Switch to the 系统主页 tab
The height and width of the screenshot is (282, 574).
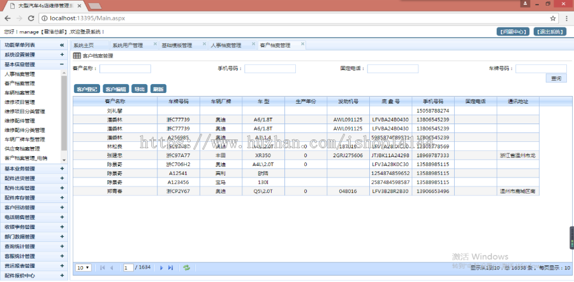[84, 45]
